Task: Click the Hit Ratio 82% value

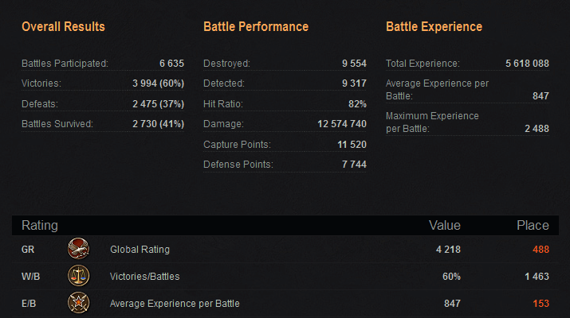Action: (x=356, y=103)
